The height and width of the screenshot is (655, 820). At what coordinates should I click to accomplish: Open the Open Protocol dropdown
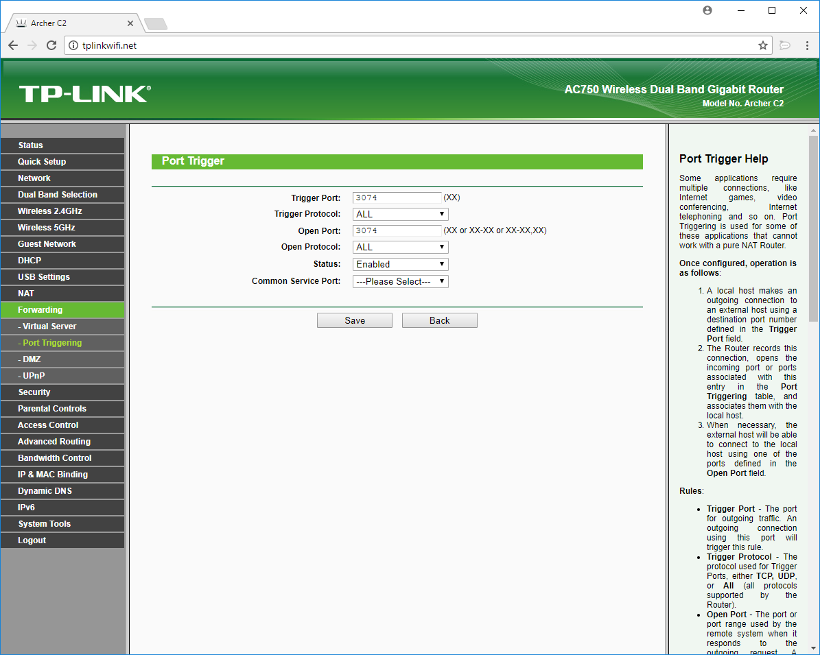[x=401, y=248]
